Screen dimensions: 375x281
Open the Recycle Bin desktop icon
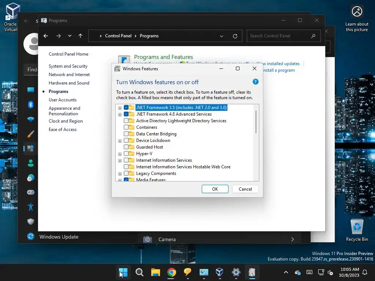[357, 231]
